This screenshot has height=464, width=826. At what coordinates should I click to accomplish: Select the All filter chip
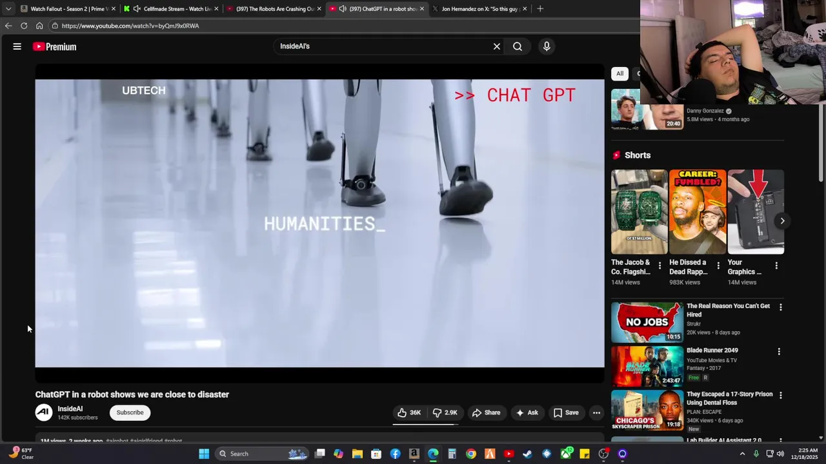(x=619, y=73)
